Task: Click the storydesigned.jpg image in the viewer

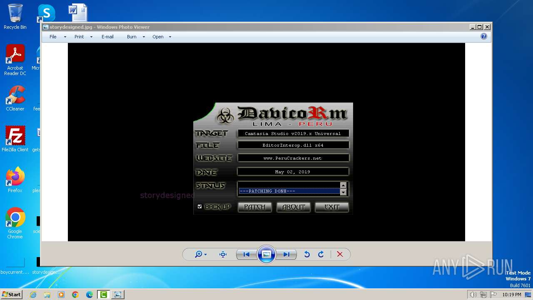Action: coord(266,142)
